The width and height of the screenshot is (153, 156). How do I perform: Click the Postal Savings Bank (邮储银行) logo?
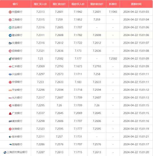coord(10,59)
